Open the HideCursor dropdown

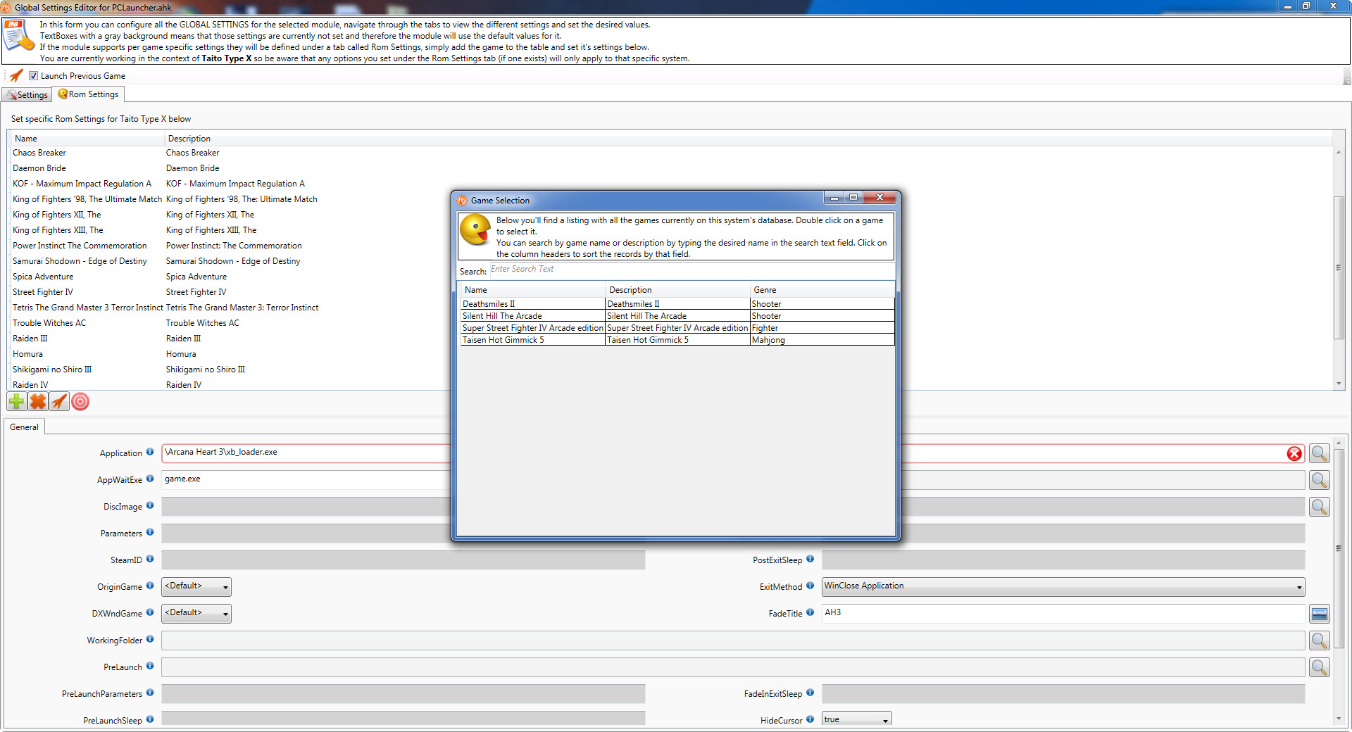click(856, 719)
